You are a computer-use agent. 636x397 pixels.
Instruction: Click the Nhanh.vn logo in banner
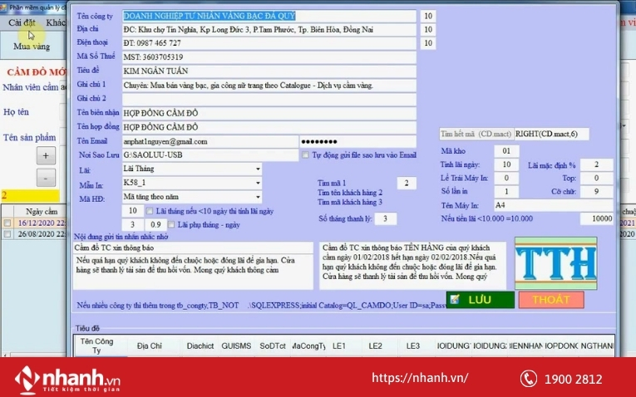(67, 378)
